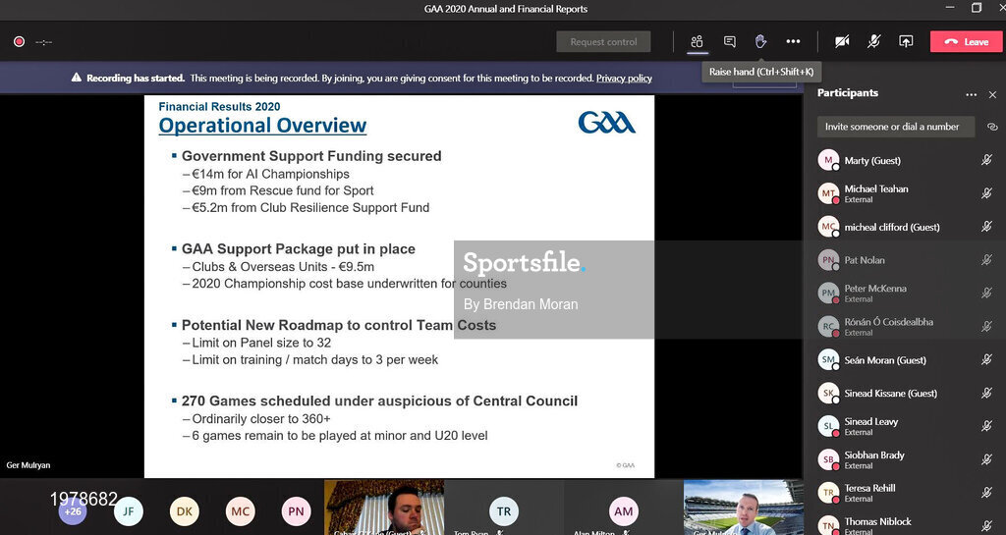Viewport: 1006px width, 535px height.
Task: Click the GAA logo on the slide
Action: pos(606,123)
